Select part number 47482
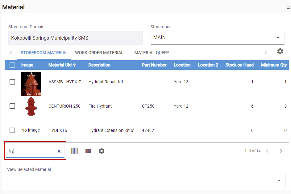The width and height of the screenshot is (291, 194). (x=148, y=130)
